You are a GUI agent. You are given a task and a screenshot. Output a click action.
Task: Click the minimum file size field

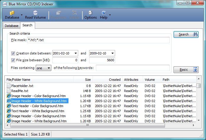[x=65, y=60]
